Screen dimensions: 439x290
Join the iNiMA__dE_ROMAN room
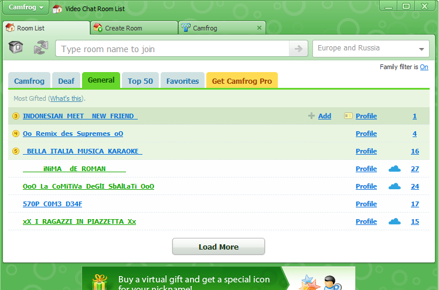coord(74,169)
